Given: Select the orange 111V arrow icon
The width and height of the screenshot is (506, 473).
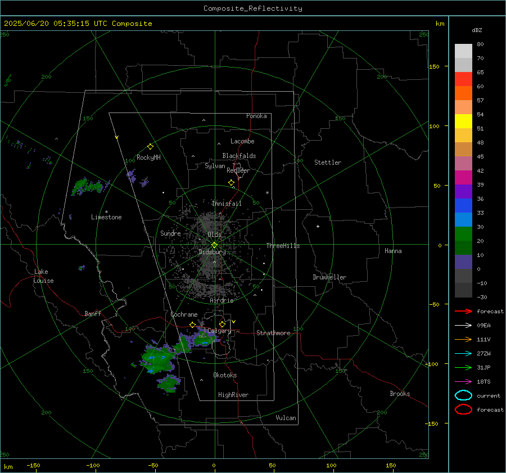Looking at the screenshot, I should click(463, 339).
